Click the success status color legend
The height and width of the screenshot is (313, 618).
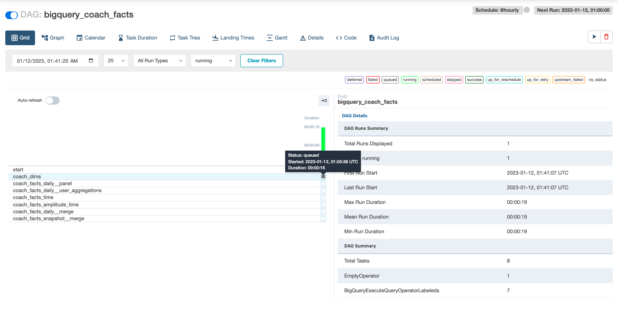[x=474, y=79]
